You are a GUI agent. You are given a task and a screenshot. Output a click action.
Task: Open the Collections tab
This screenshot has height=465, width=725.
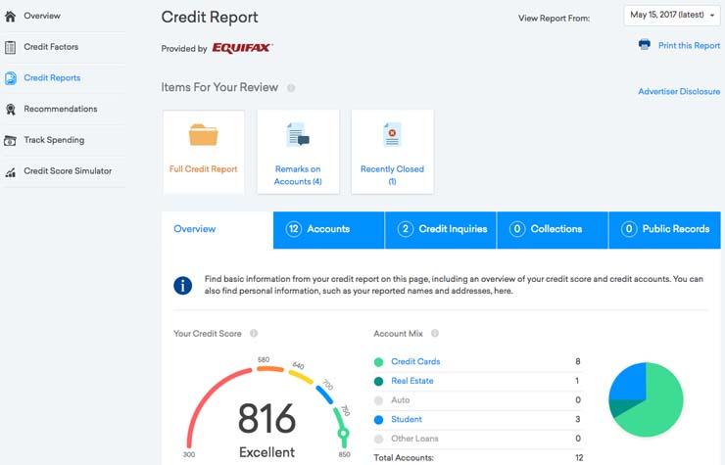tap(553, 230)
